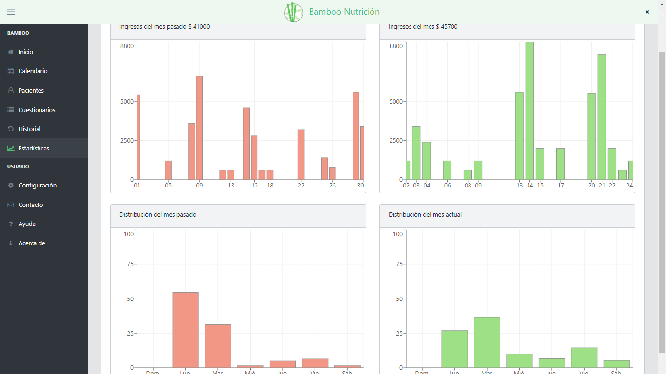The width and height of the screenshot is (666, 374).
Task: Open the Acerca de page
Action: (x=44, y=243)
